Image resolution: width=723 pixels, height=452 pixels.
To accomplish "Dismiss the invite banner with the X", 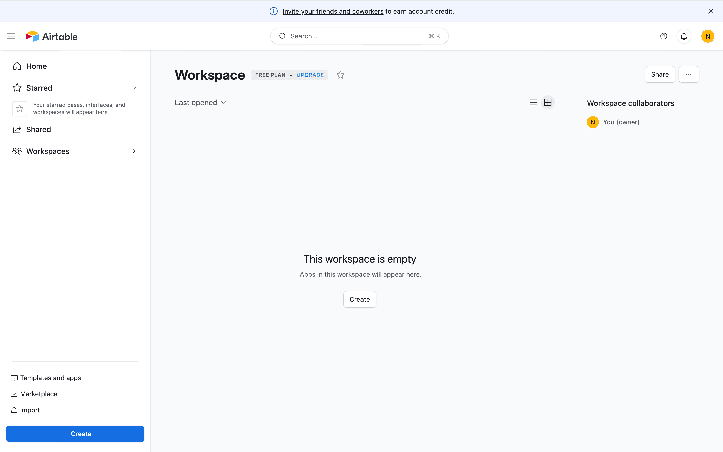I will pyautogui.click(x=711, y=11).
